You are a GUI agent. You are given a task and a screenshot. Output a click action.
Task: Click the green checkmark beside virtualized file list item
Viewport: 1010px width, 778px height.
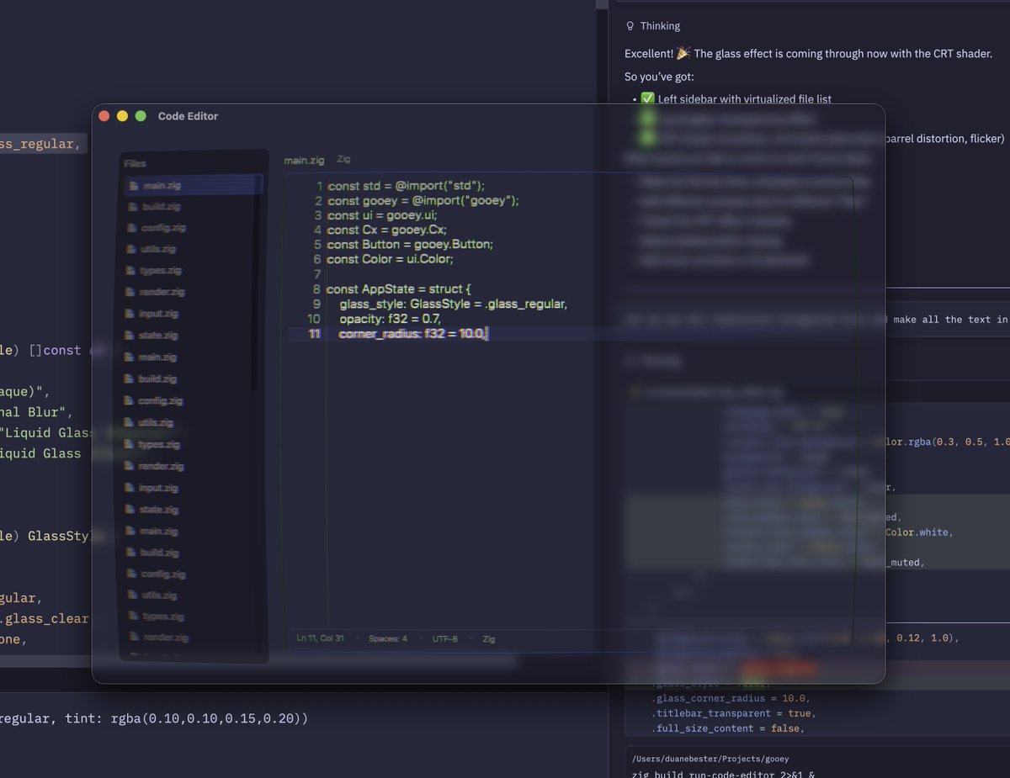[647, 98]
